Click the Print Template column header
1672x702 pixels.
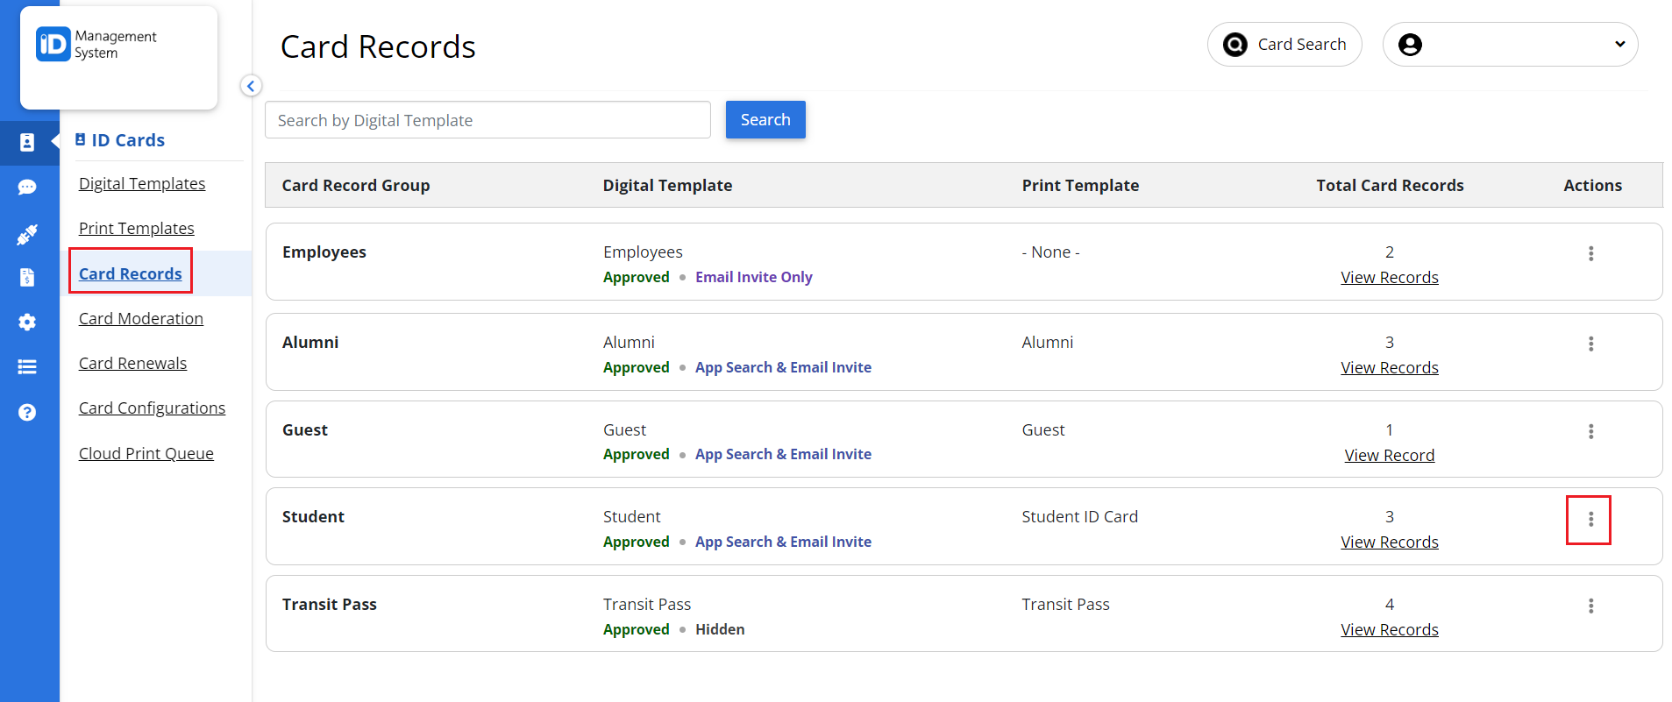[1080, 185]
